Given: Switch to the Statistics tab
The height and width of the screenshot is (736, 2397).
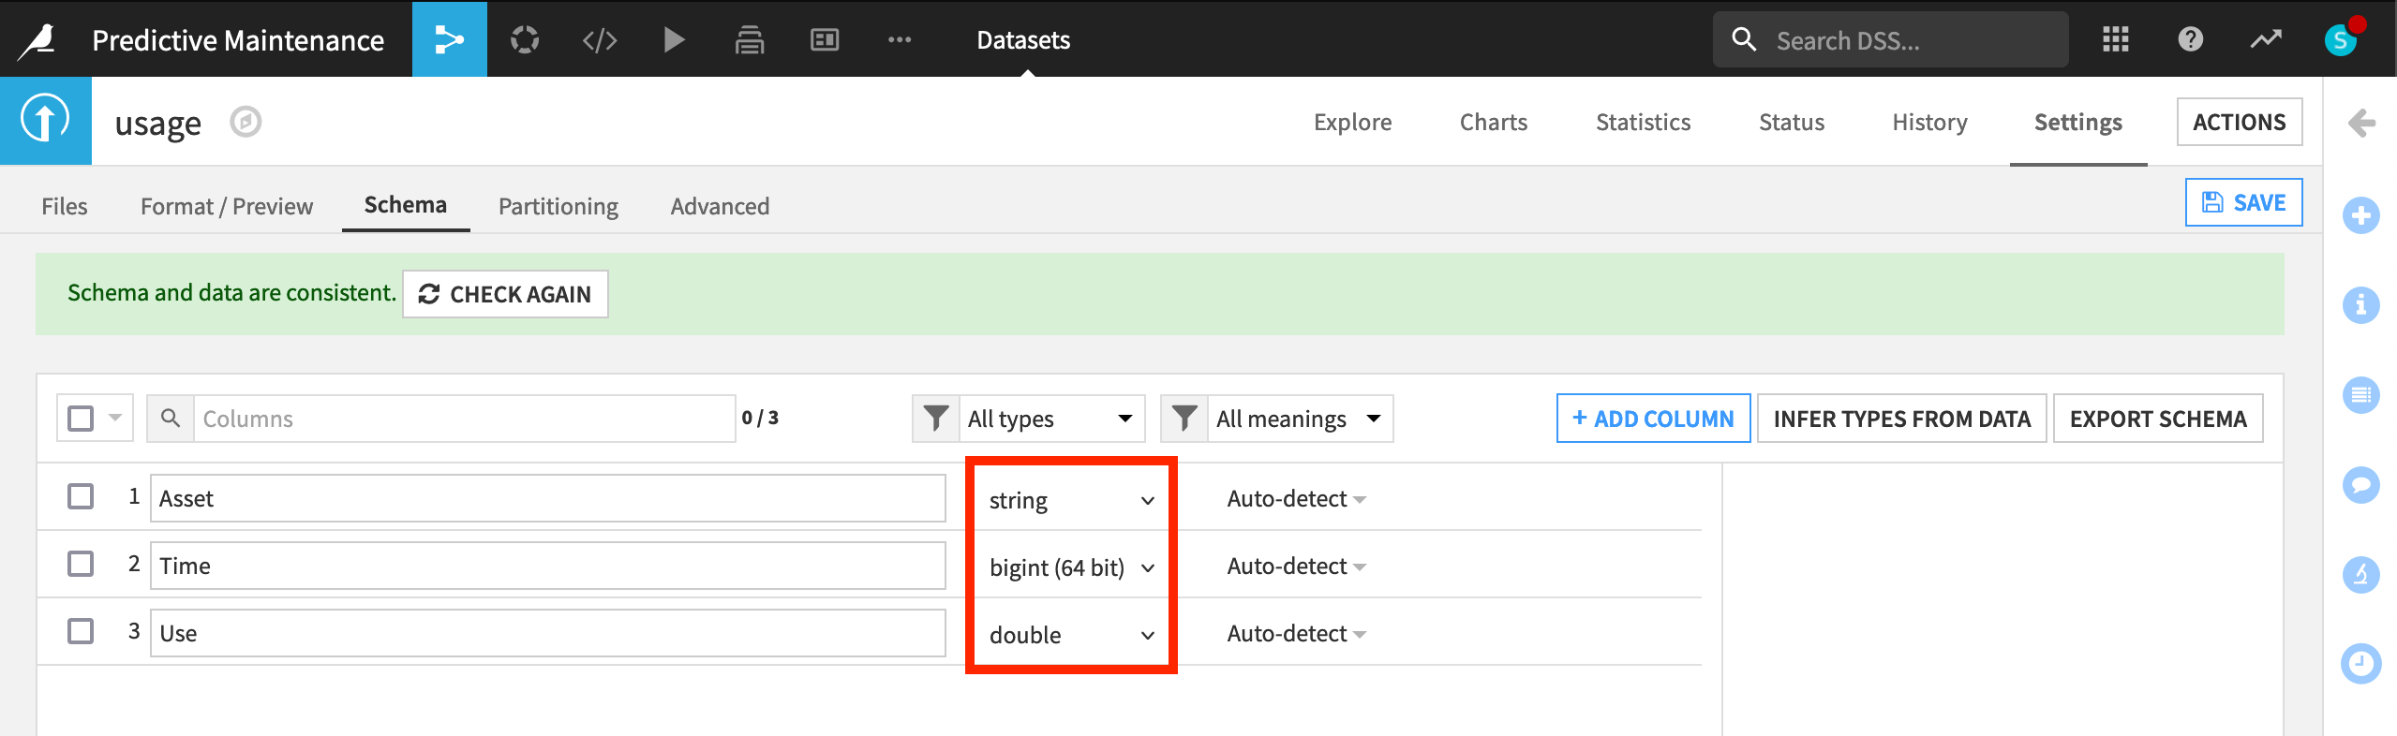Looking at the screenshot, I should [1643, 122].
